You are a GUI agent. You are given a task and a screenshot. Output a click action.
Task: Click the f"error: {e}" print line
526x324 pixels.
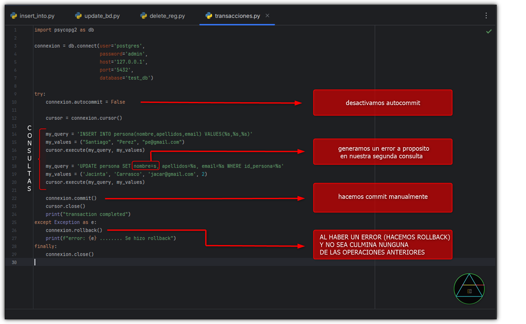111,238
